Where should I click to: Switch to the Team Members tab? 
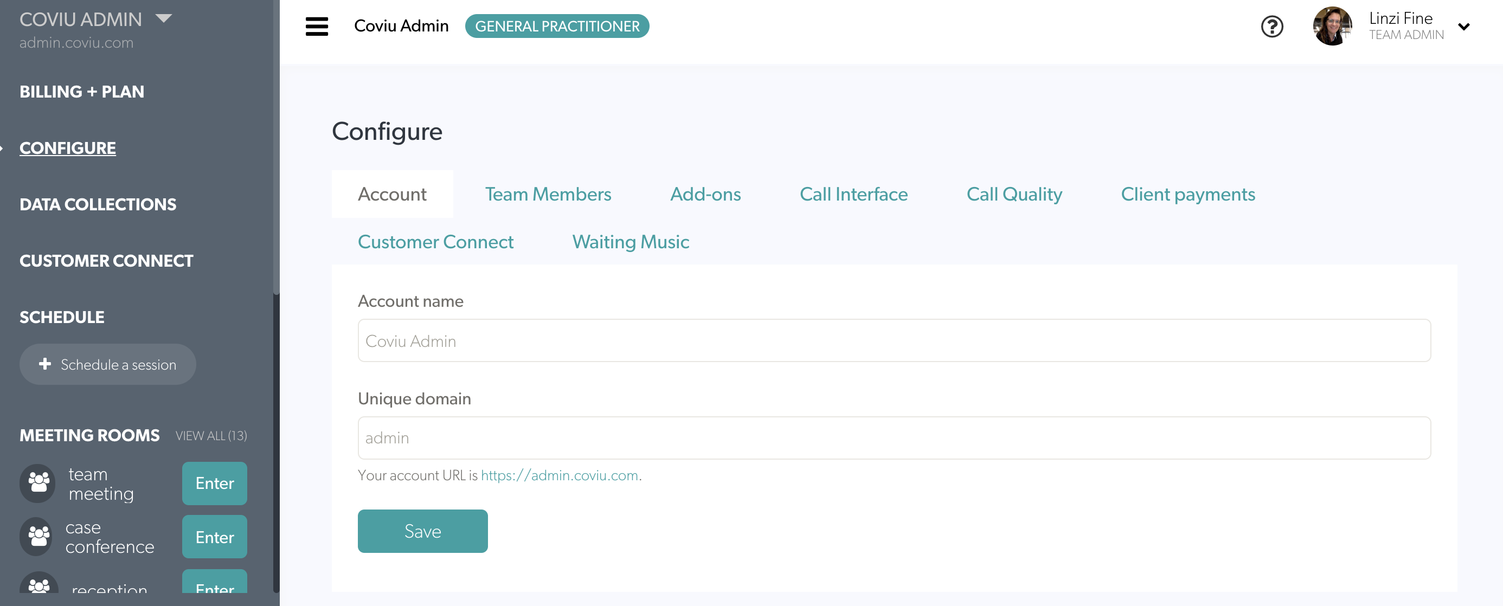(548, 194)
